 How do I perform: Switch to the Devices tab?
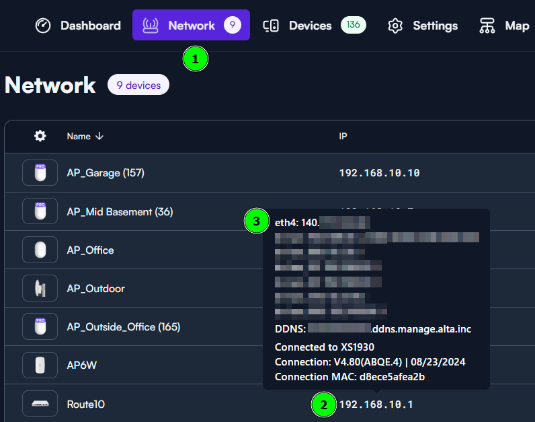tap(314, 26)
